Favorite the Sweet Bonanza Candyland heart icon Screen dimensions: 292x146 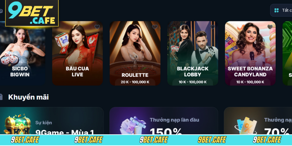tap(270, 27)
